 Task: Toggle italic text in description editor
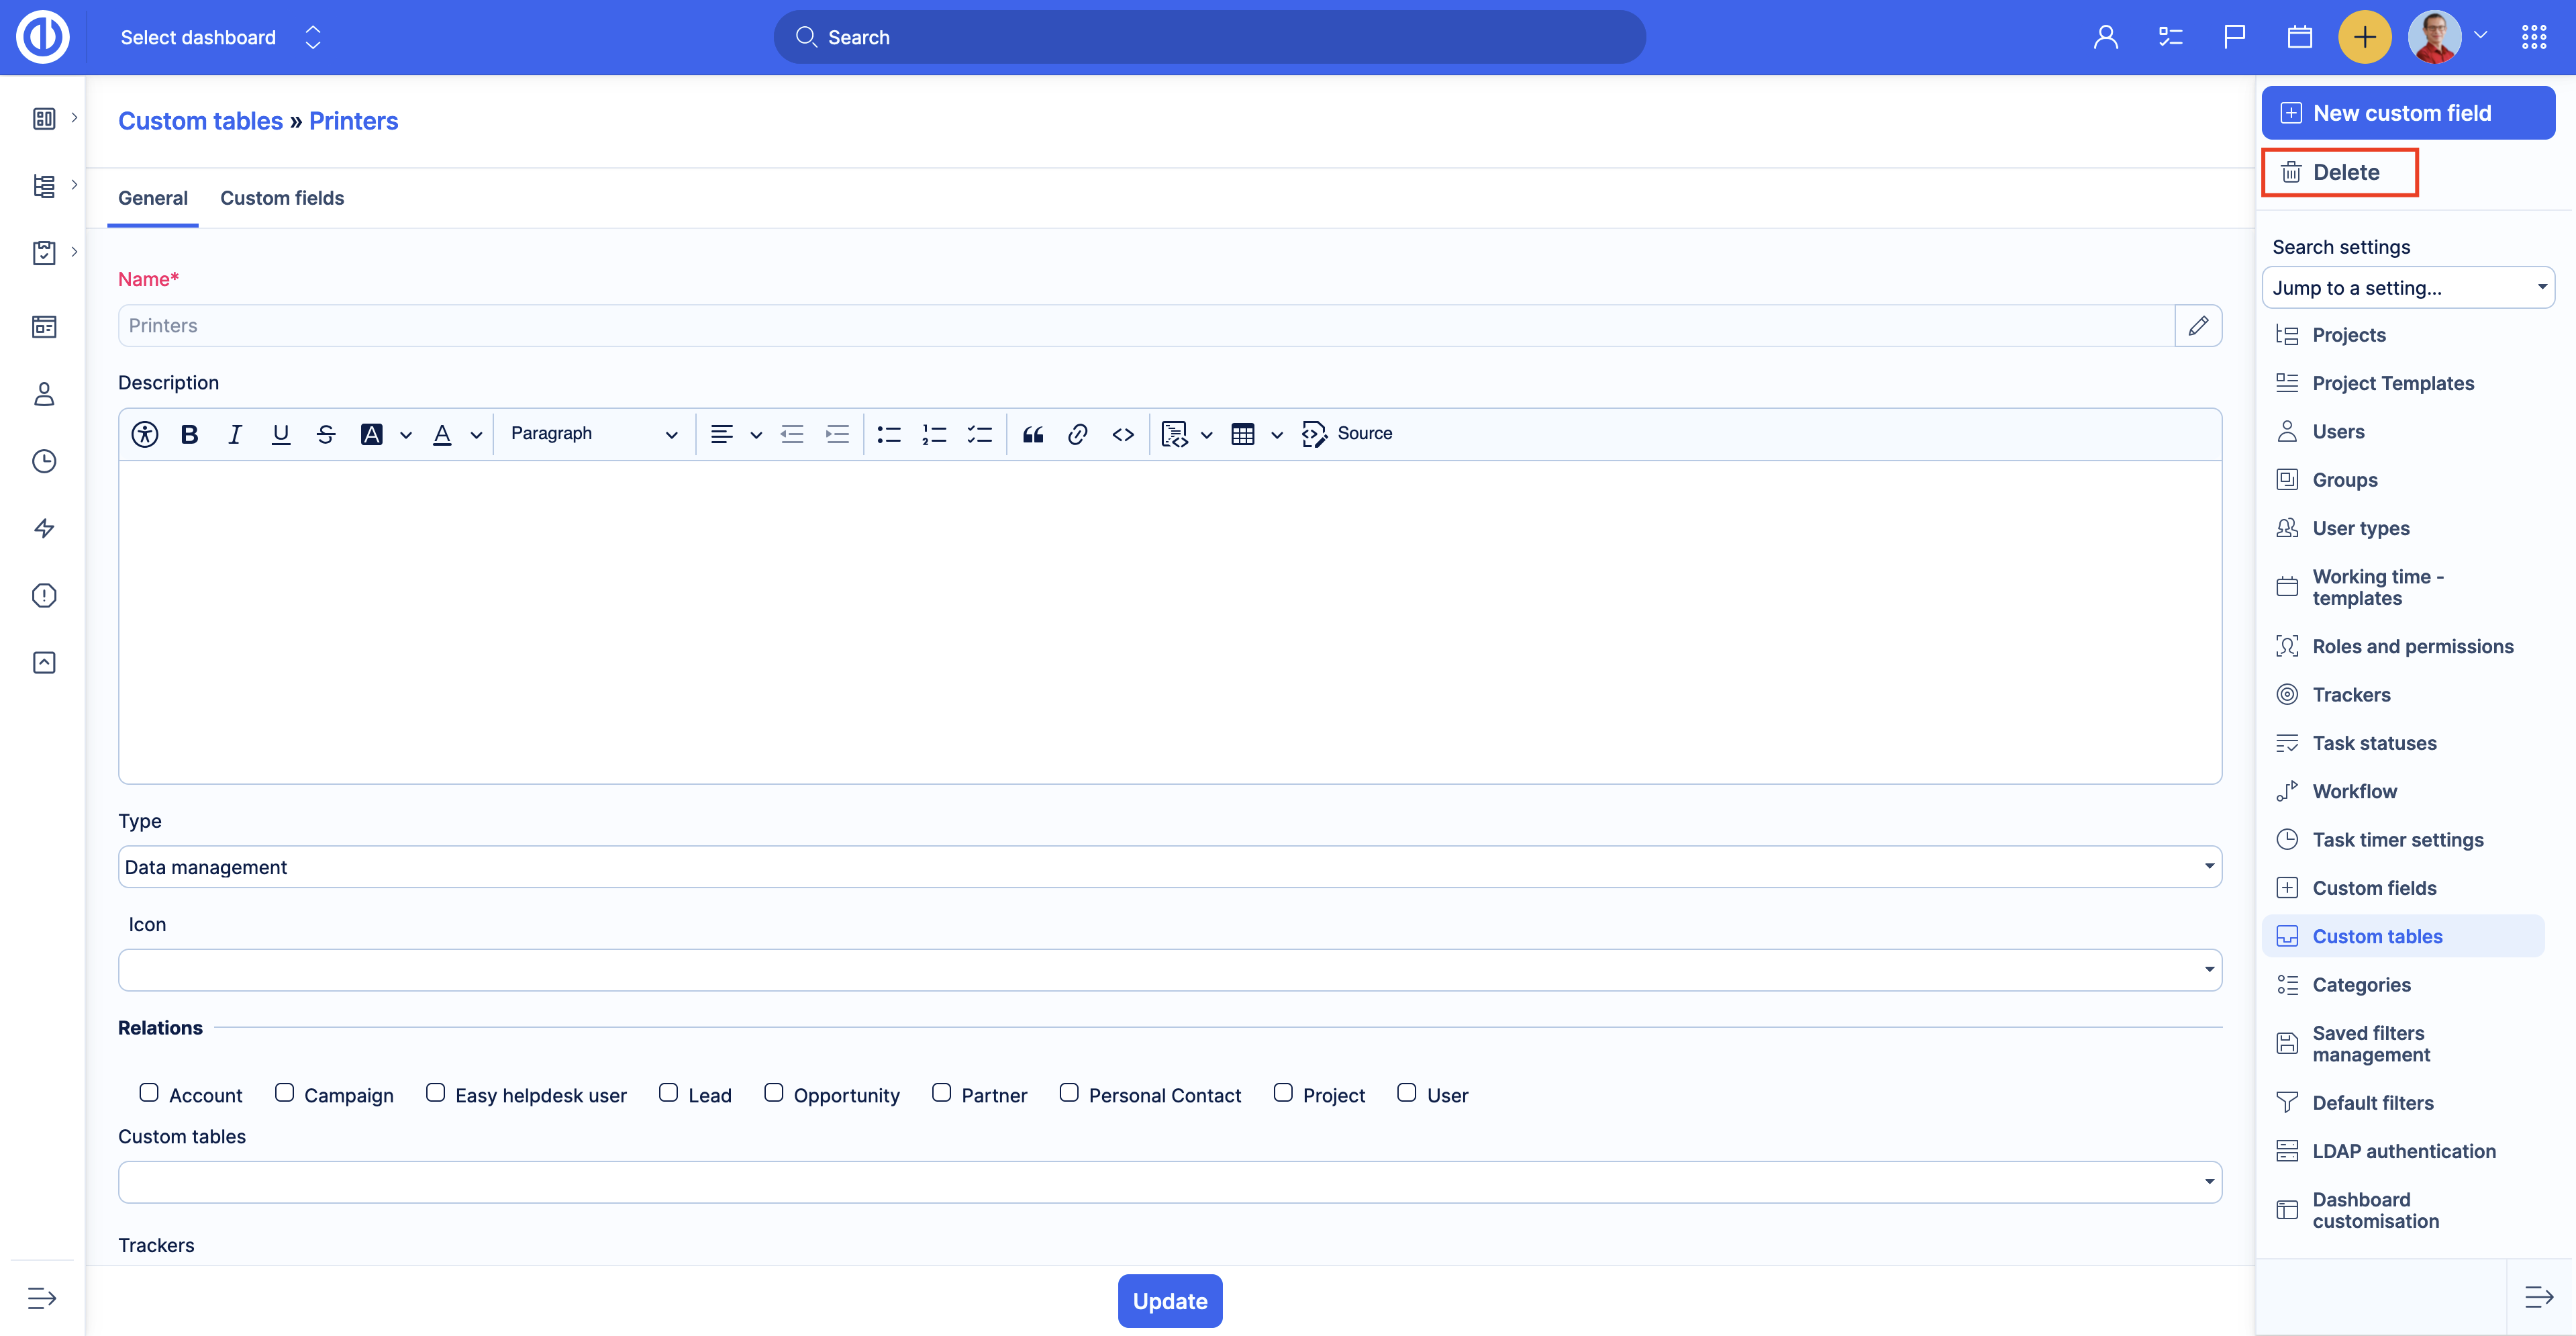(x=234, y=434)
